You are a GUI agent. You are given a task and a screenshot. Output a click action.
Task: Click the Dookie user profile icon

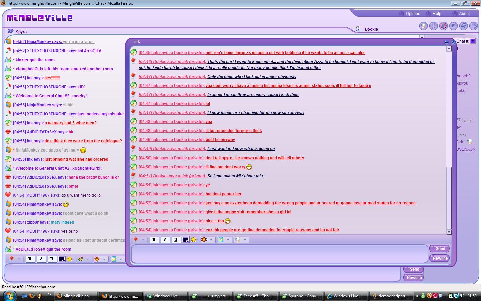[x=358, y=29]
